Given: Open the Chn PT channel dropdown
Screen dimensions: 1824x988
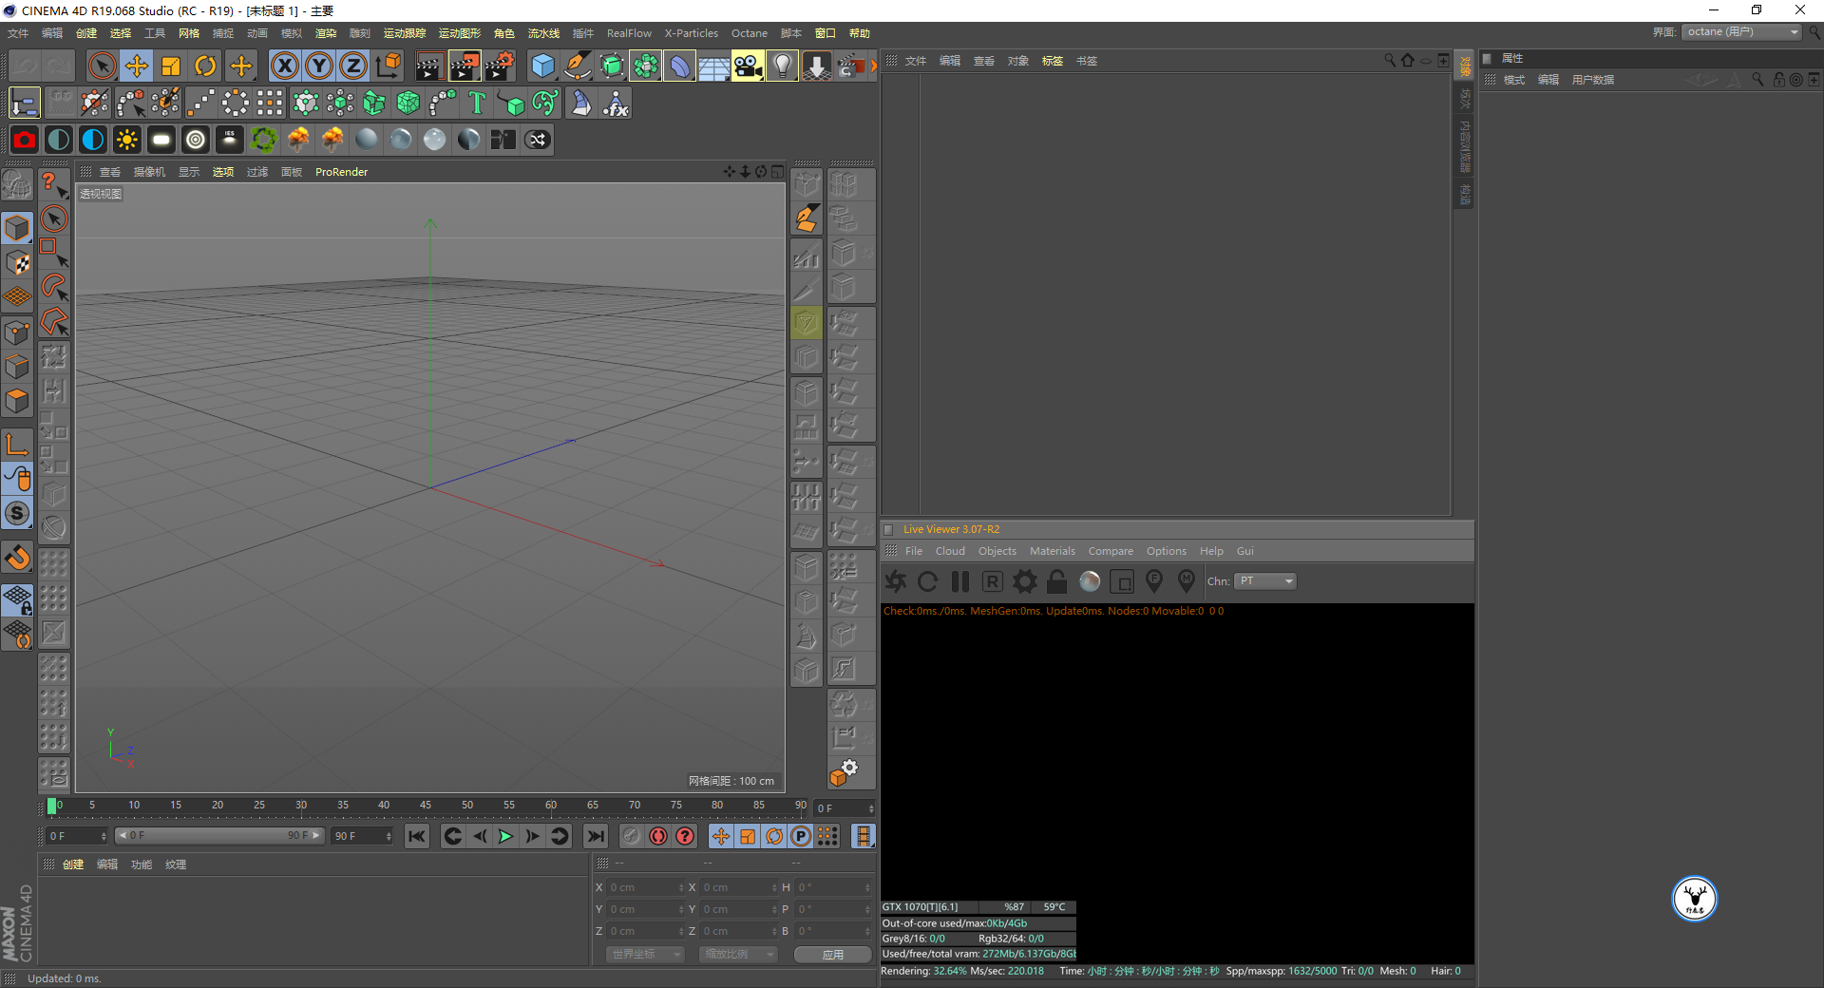Looking at the screenshot, I should pyautogui.click(x=1265, y=581).
